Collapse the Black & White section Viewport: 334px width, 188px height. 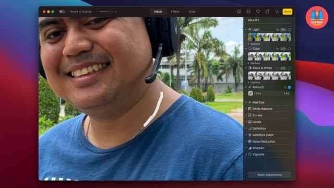pos(246,68)
